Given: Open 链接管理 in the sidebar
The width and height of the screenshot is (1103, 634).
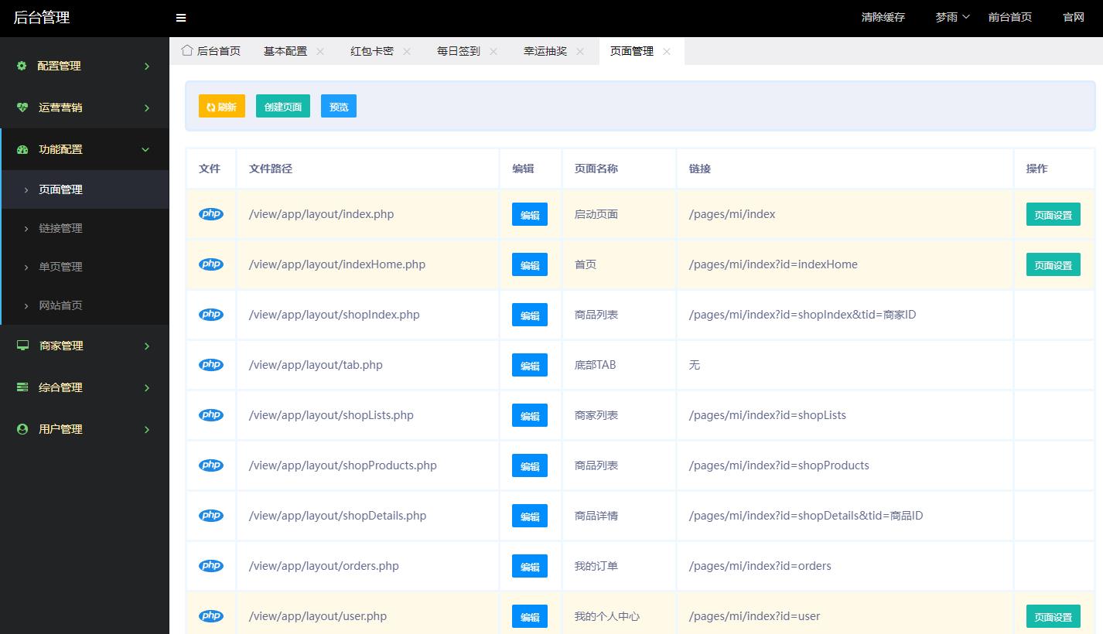Looking at the screenshot, I should click(85, 228).
